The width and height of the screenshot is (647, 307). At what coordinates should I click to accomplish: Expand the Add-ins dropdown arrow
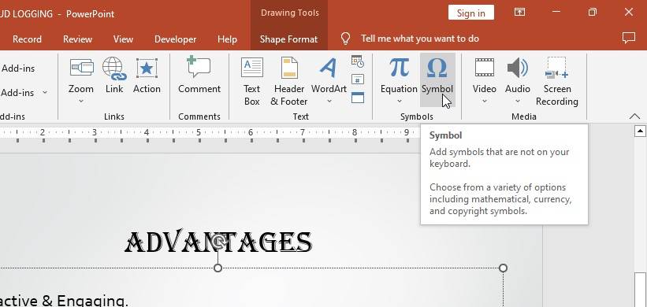45,93
